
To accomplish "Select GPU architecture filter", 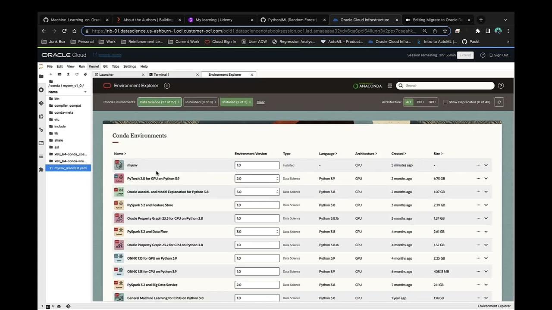I will (x=432, y=102).
